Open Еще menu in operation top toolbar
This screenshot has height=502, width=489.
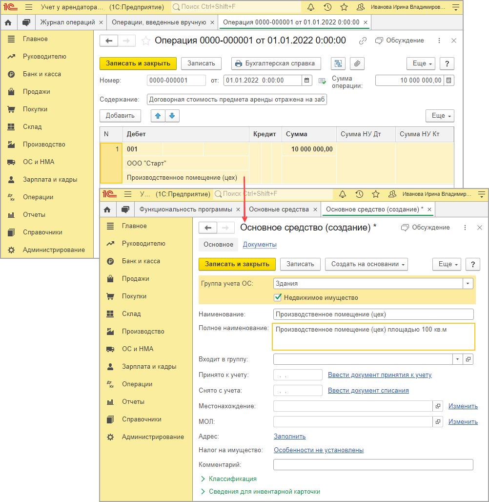pyautogui.click(x=421, y=63)
